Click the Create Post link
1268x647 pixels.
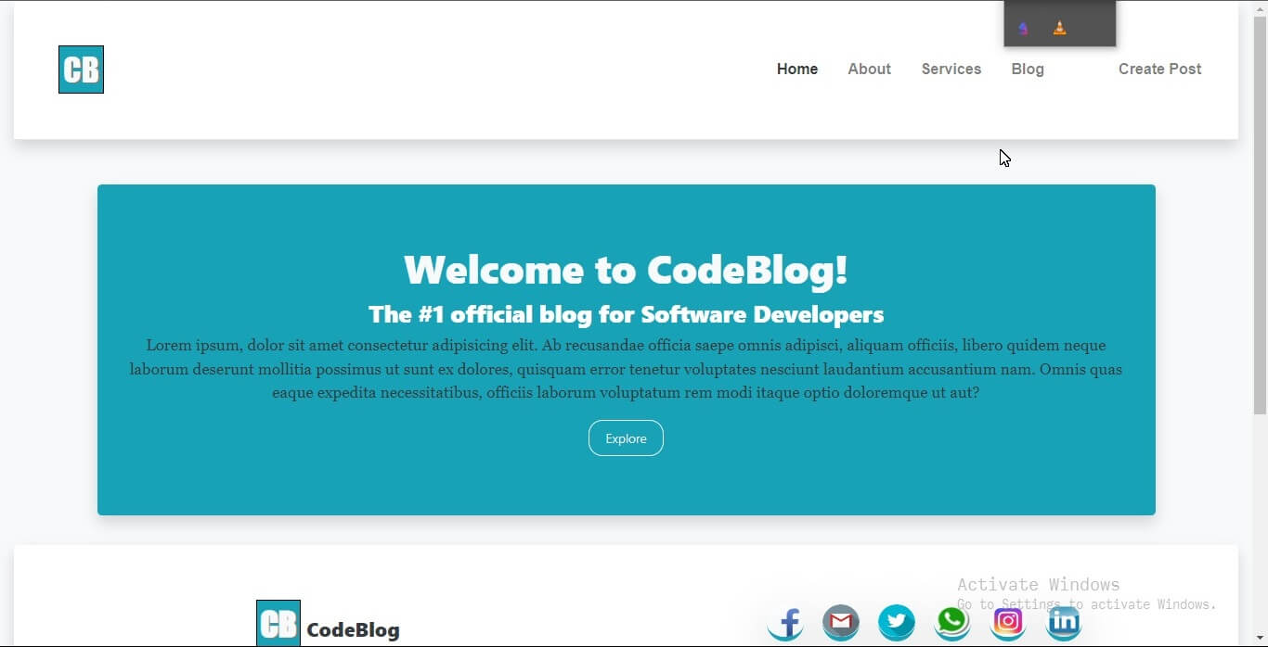[1159, 69]
